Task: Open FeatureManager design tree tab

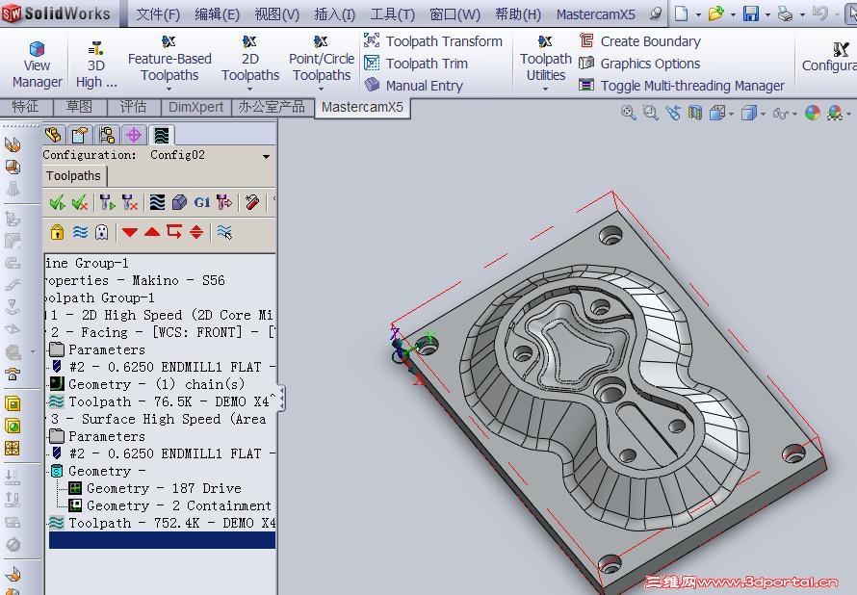Action: [x=54, y=135]
